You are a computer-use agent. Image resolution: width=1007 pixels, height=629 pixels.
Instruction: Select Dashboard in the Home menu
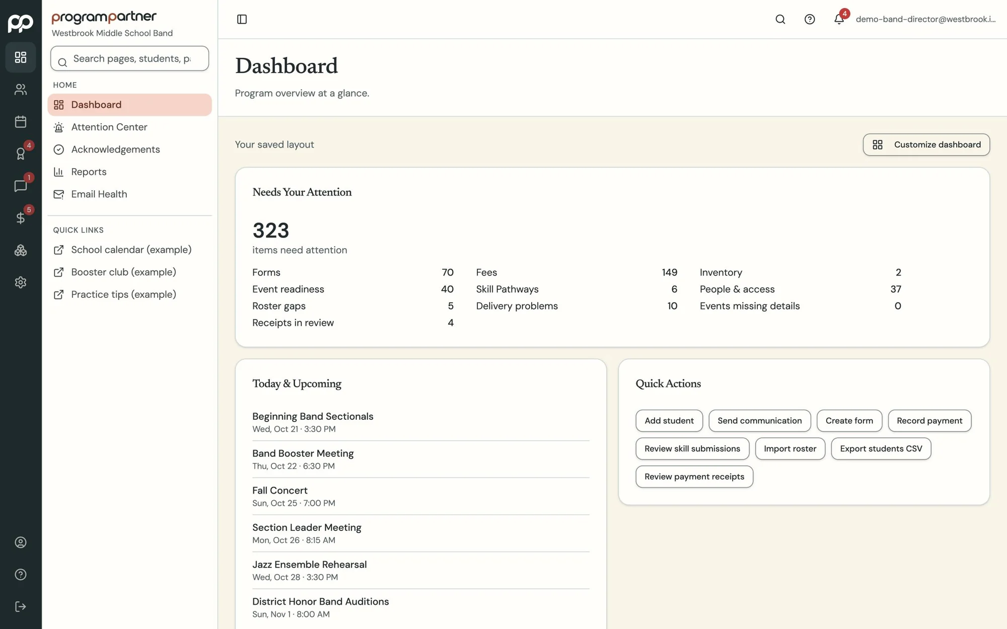click(x=130, y=105)
